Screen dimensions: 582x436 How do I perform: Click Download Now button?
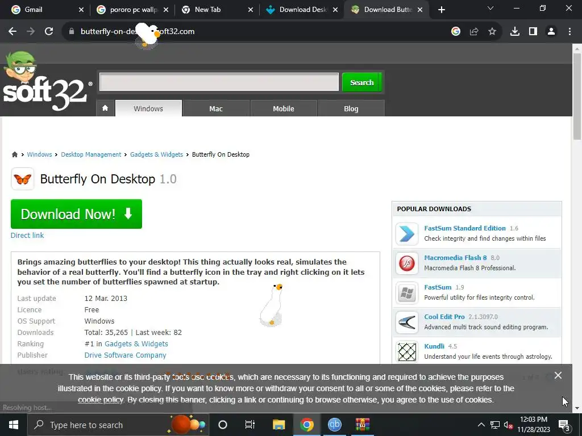click(x=77, y=214)
